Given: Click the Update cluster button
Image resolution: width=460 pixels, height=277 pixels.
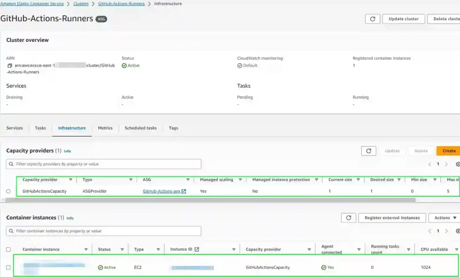Looking at the screenshot, I should coord(404,19).
